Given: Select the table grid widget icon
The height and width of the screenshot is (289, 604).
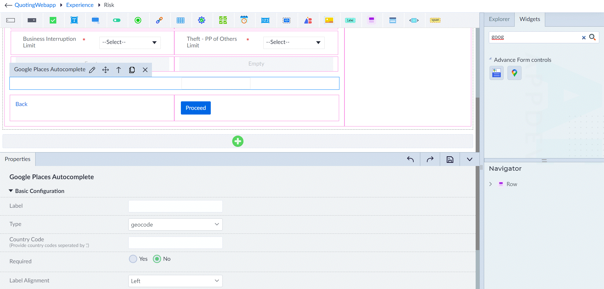Looking at the screenshot, I should click(x=181, y=20).
